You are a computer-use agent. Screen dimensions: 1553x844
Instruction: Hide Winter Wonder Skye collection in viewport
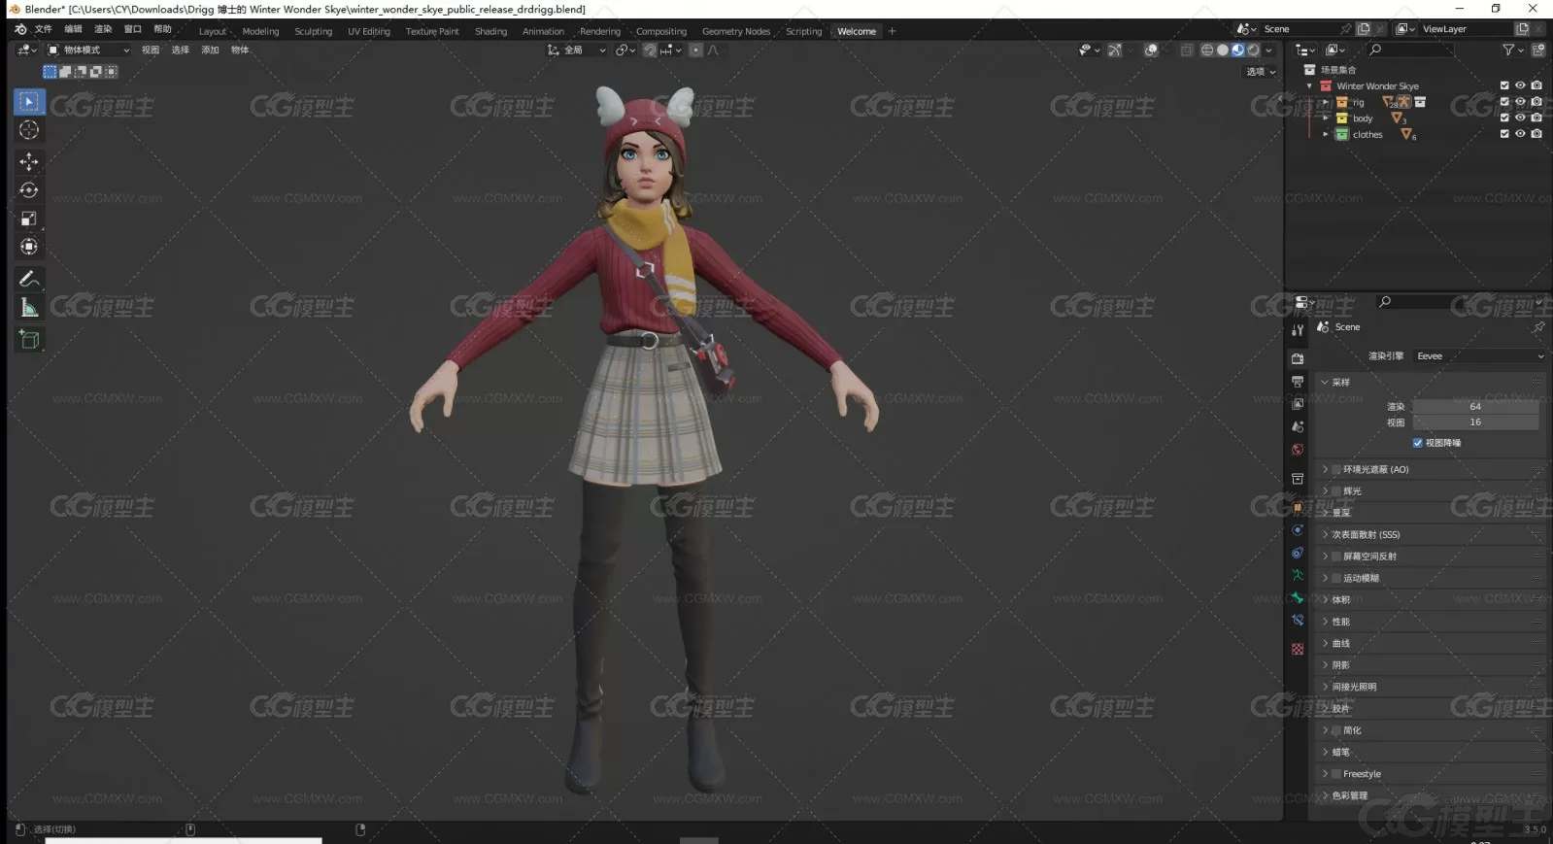(x=1520, y=85)
